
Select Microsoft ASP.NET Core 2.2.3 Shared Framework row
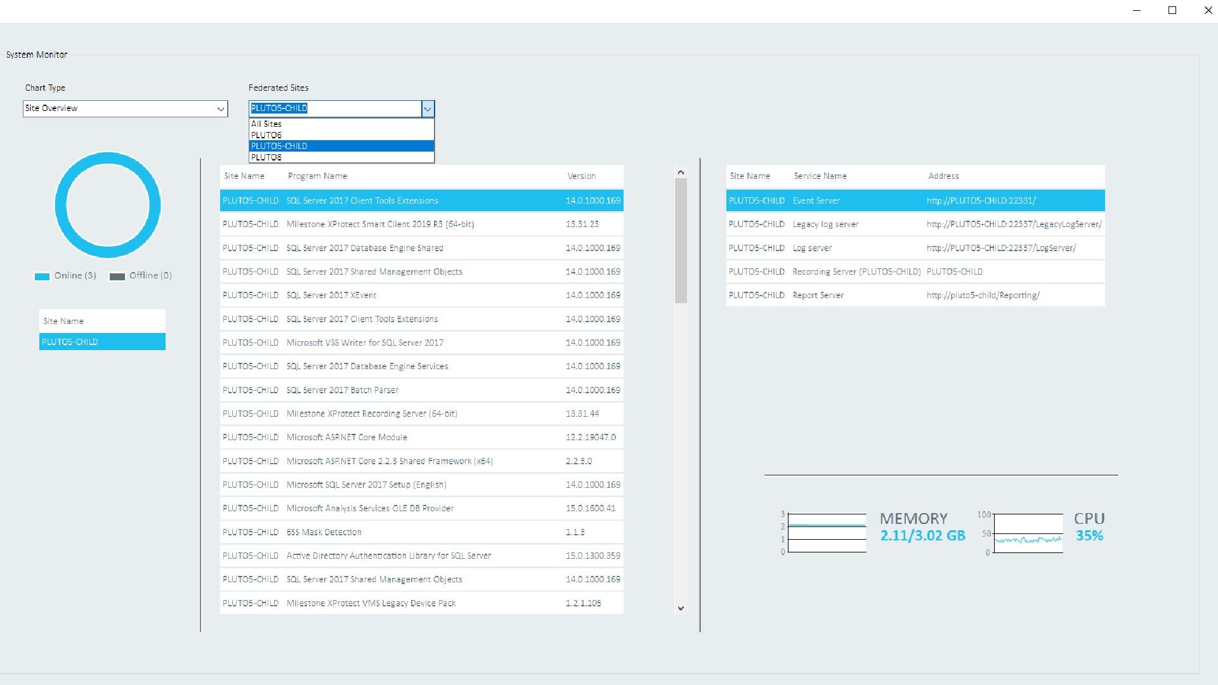click(x=422, y=461)
